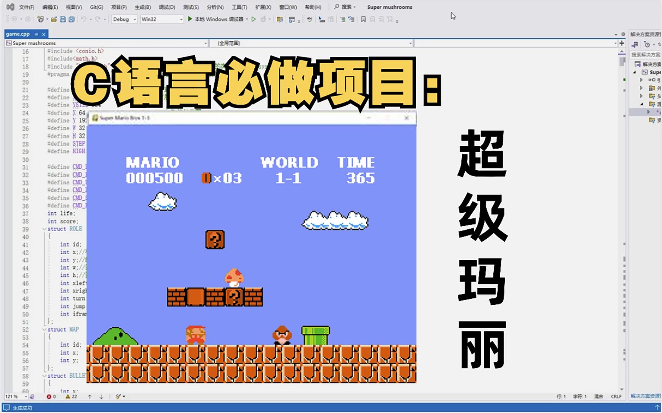This screenshot has width=662, height=413.
Task: Open the 帮助(H) menu
Action: (x=313, y=7)
